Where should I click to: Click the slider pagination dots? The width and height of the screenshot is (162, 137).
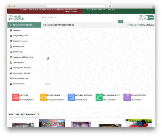coord(47,84)
